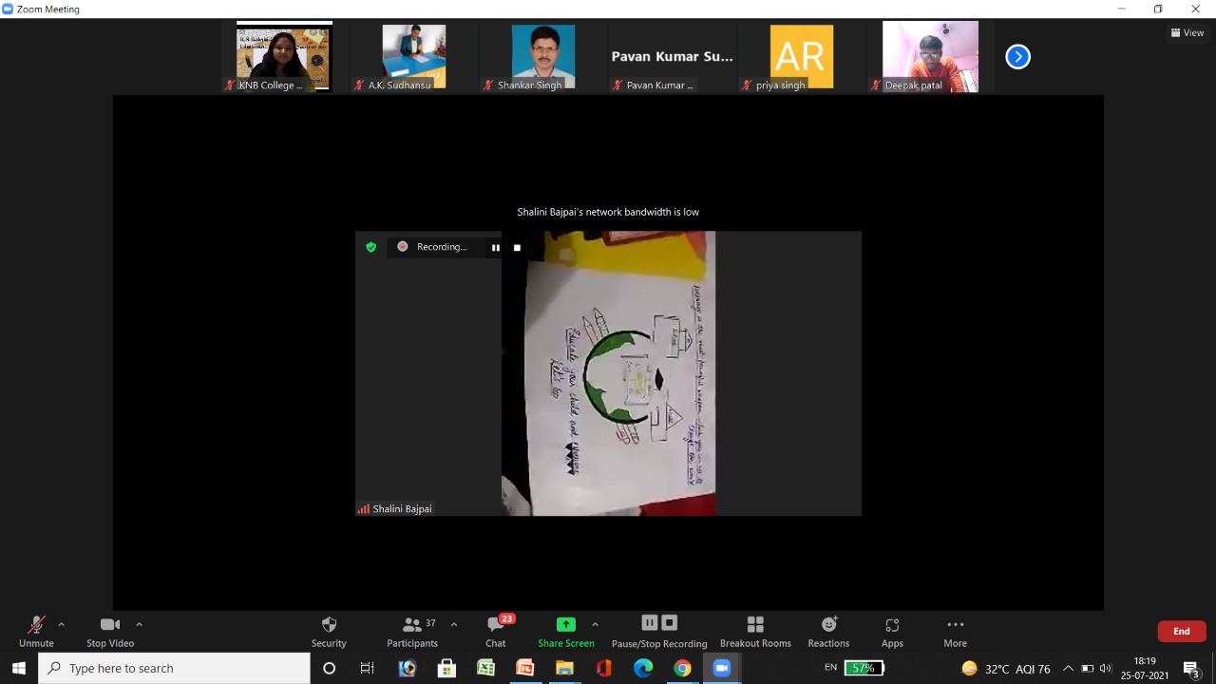This screenshot has height=684, width=1216.
Task: Open the Reactions menu
Action: [828, 632]
